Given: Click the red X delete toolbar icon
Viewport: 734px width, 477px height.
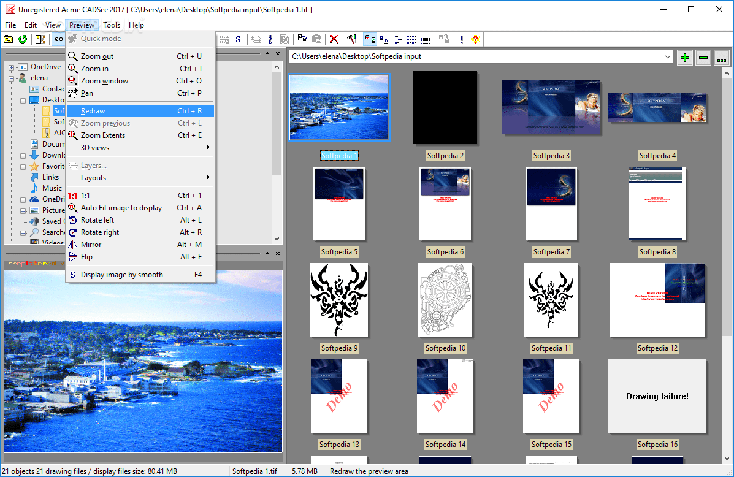Looking at the screenshot, I should click(x=334, y=39).
